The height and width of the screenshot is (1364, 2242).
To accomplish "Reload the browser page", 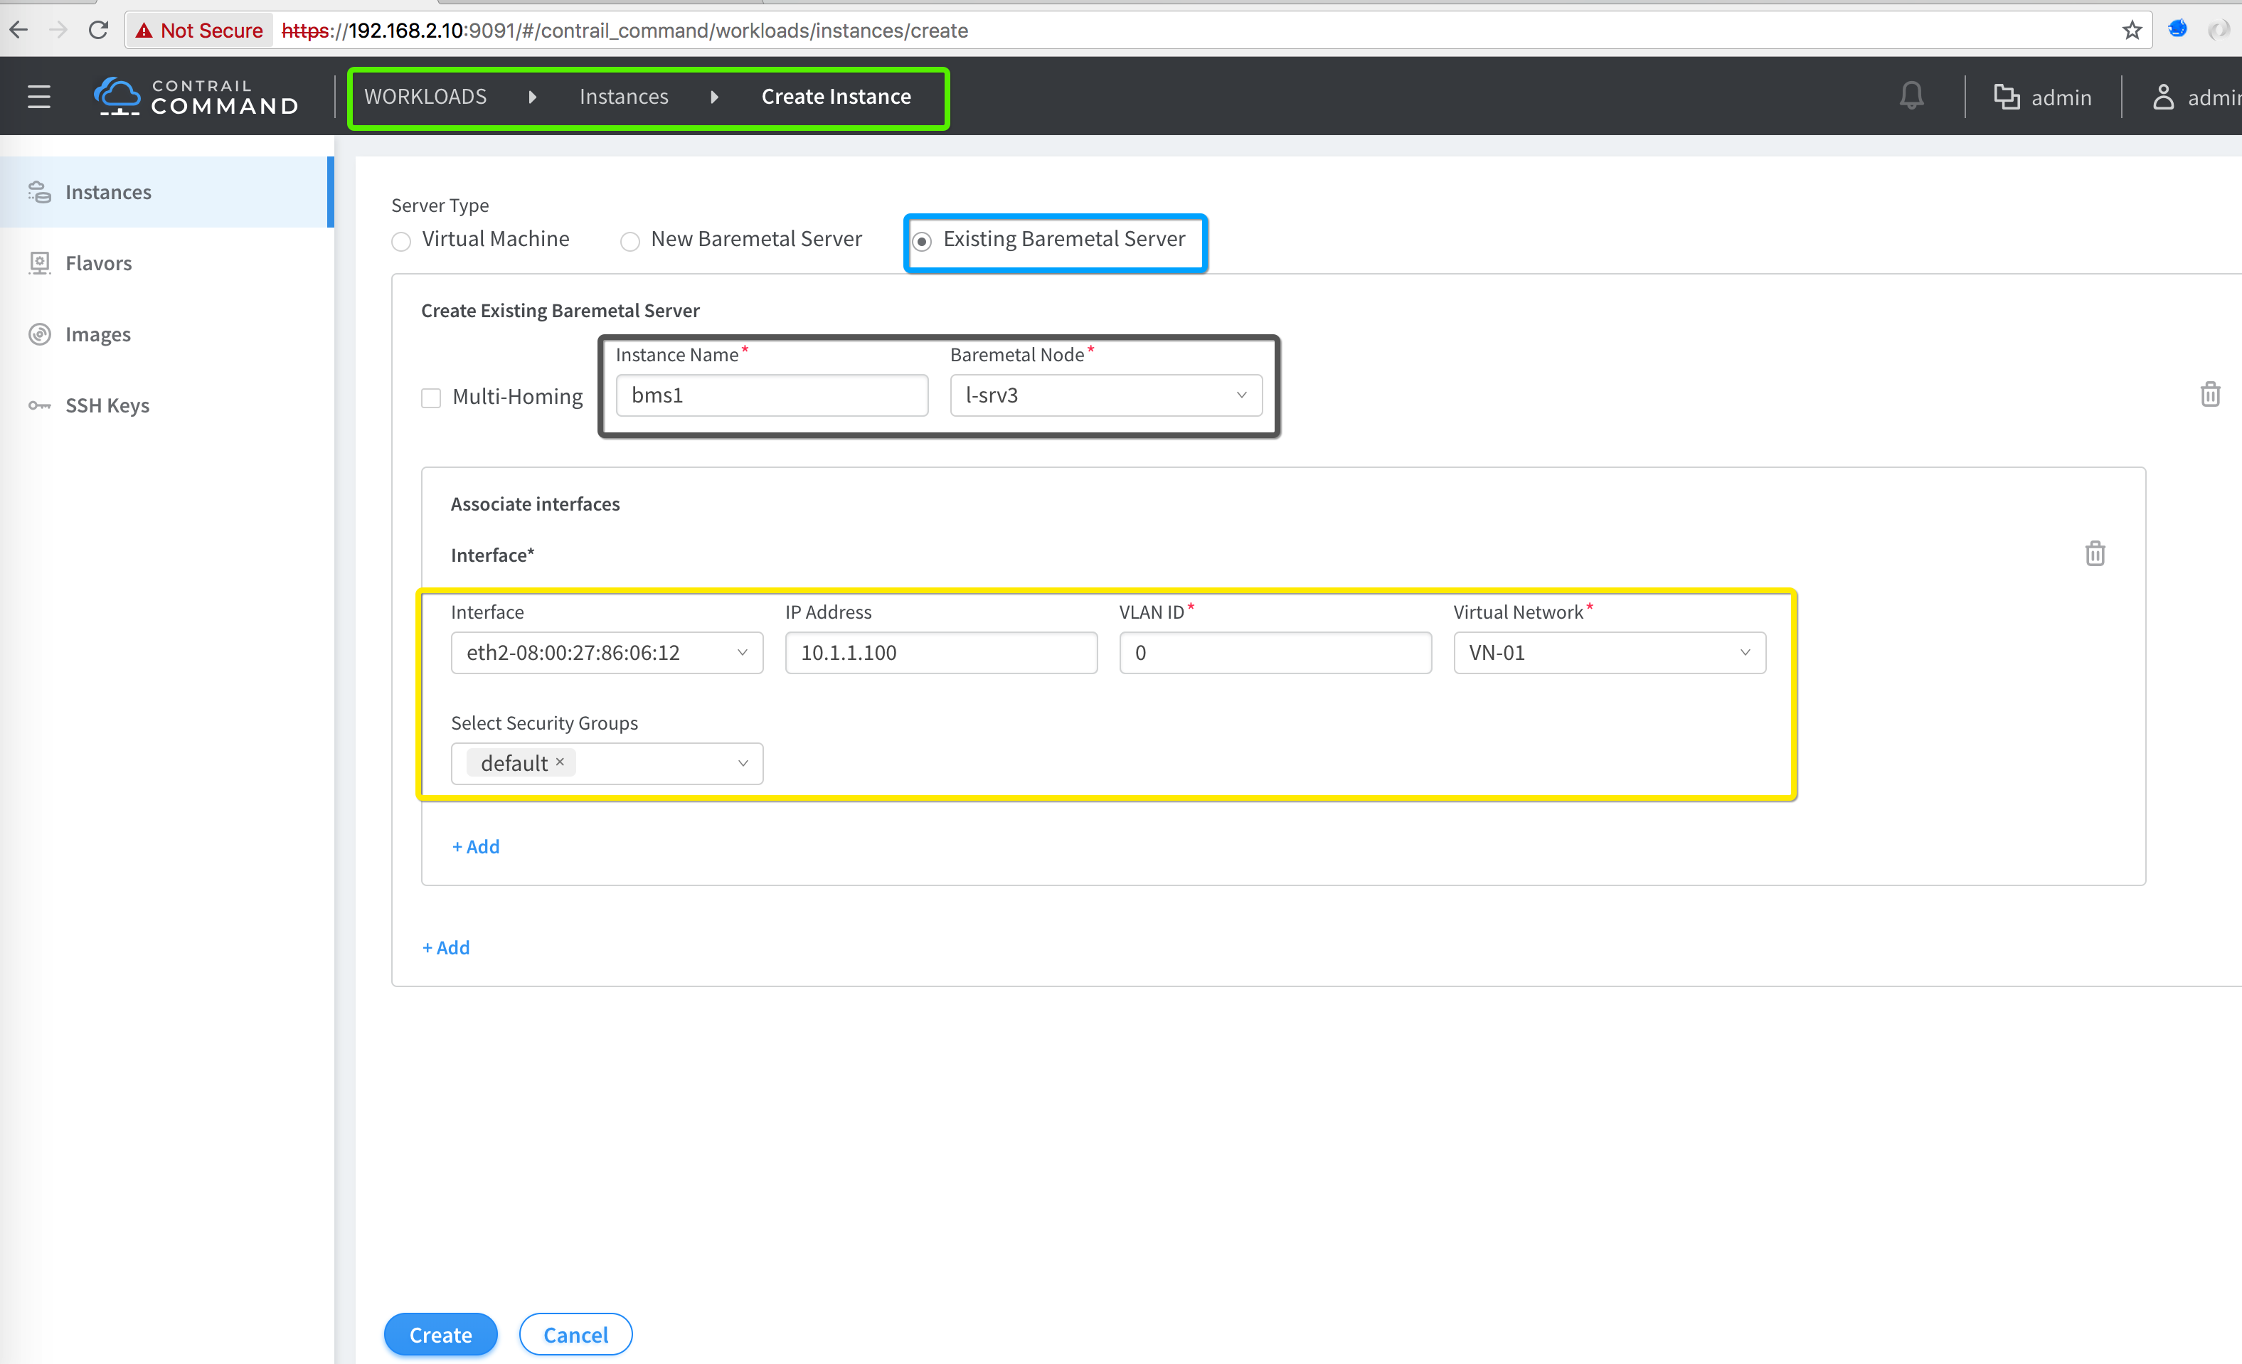I will click(x=98, y=30).
